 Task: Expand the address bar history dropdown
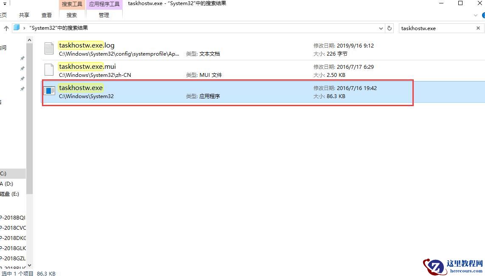pos(381,28)
